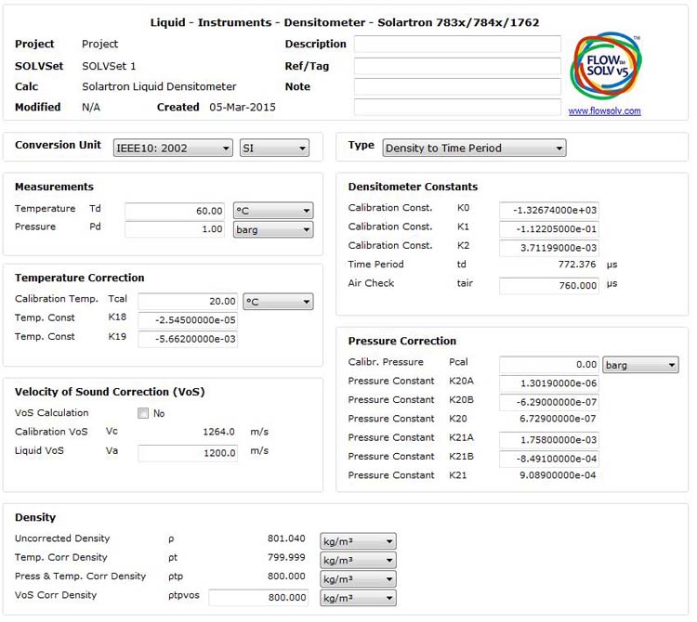Click the SOLVSet 1 value
Screen dimensions: 697x622
109,66
